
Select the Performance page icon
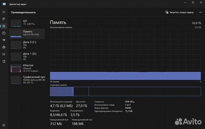4,26
